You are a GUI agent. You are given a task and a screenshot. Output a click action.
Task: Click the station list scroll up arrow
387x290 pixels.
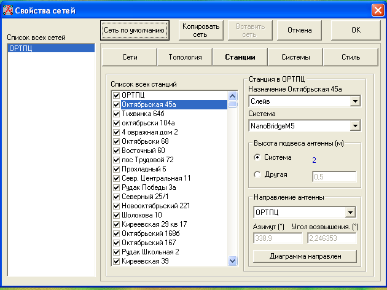232,96
